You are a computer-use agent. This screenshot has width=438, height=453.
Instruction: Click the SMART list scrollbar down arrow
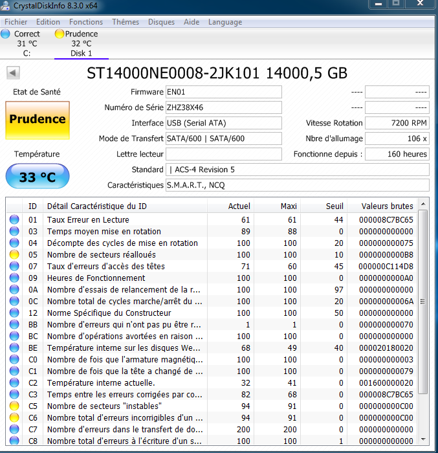[x=423, y=441]
